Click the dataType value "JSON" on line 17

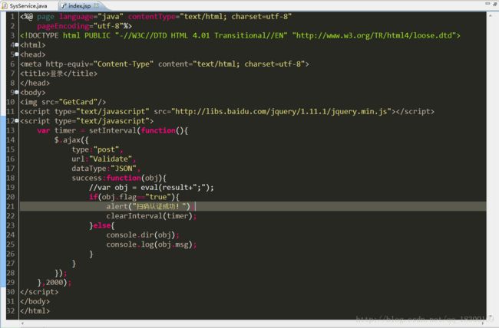point(124,169)
